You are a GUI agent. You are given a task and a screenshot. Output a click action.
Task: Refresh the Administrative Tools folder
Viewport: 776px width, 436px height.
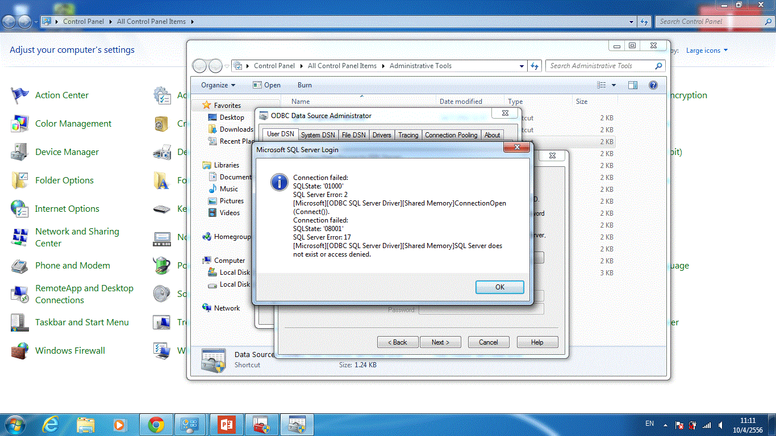pyautogui.click(x=534, y=66)
